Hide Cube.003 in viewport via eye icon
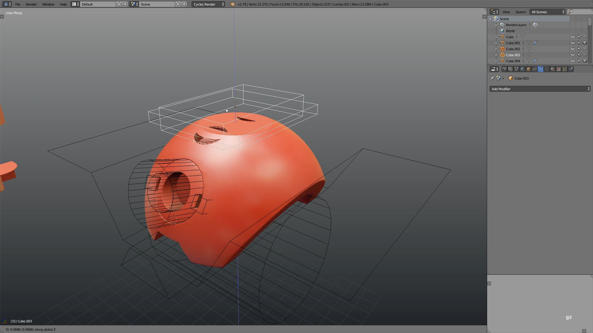 point(573,55)
